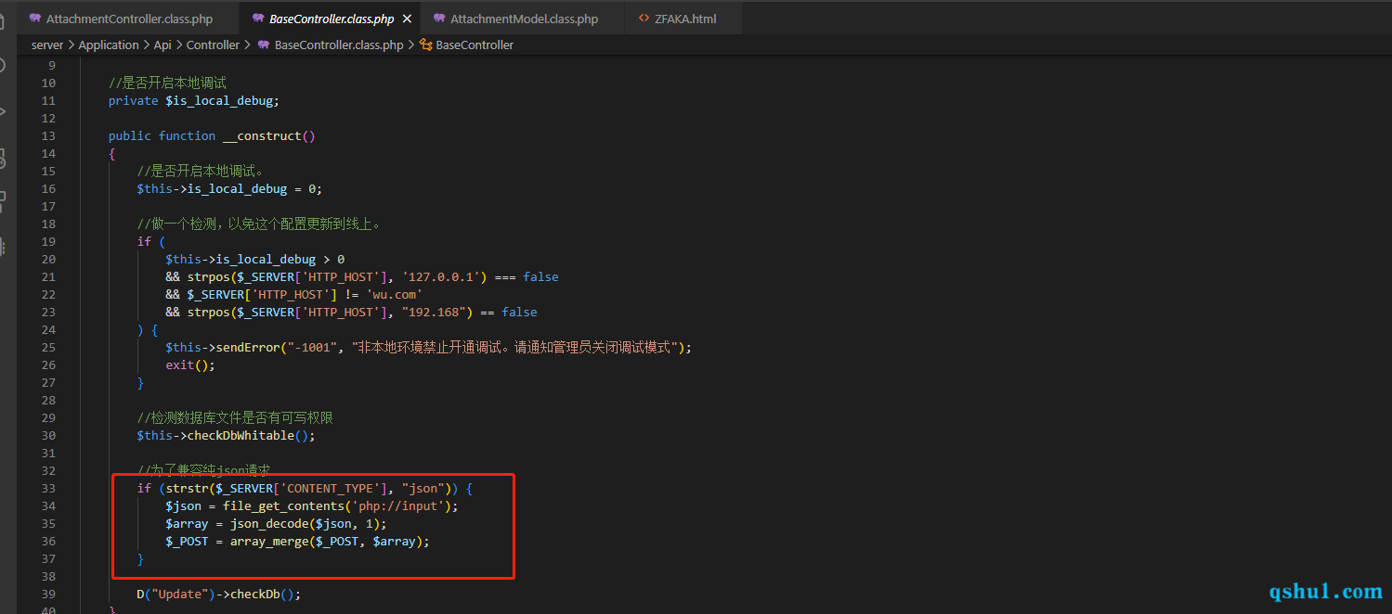Click the PHP icon on AttachmentController tab
This screenshot has width=1392, height=614.
tap(35, 19)
